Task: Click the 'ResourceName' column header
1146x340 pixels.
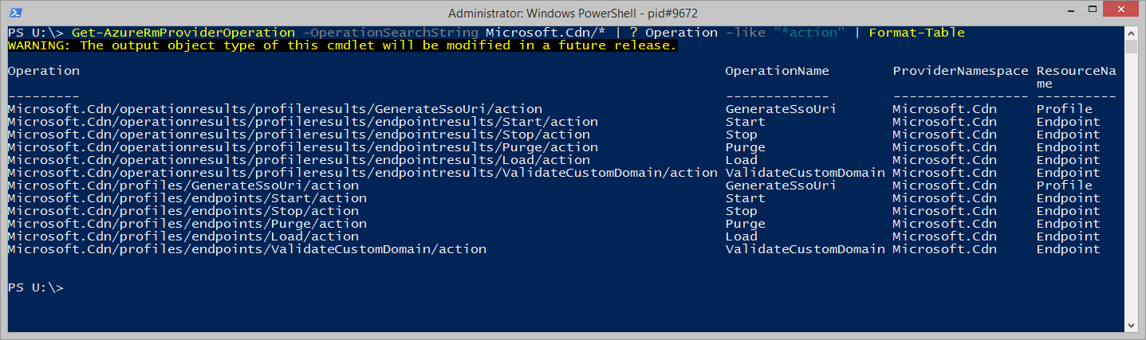Action: click(x=1077, y=77)
